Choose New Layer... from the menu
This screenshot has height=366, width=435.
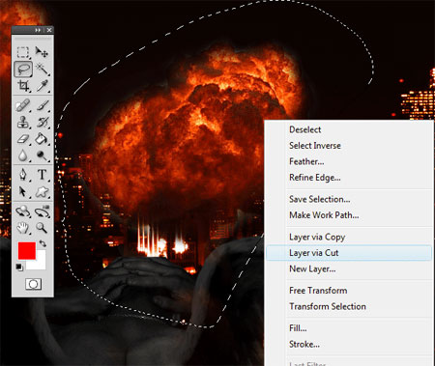click(312, 268)
